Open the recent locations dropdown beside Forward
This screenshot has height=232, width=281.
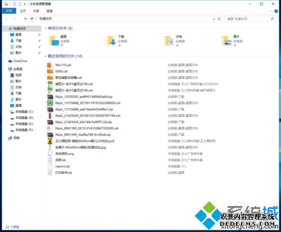click(20, 19)
